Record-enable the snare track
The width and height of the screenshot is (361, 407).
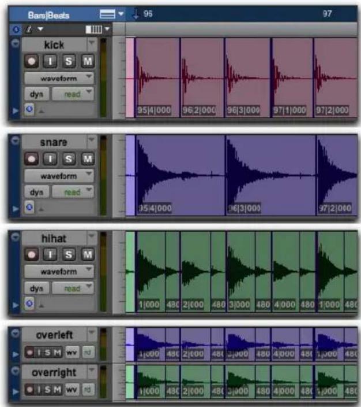tap(32, 158)
